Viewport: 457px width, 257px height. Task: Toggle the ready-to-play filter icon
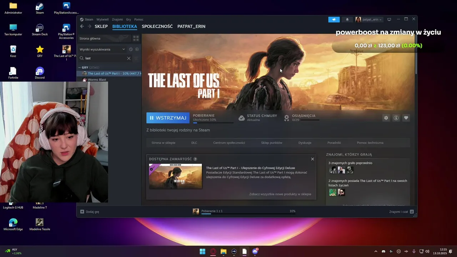pyautogui.click(x=137, y=49)
